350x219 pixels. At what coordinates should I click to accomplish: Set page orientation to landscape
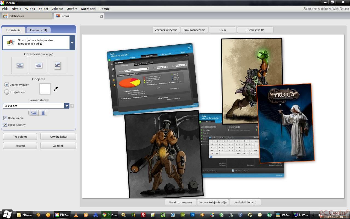coord(34,113)
